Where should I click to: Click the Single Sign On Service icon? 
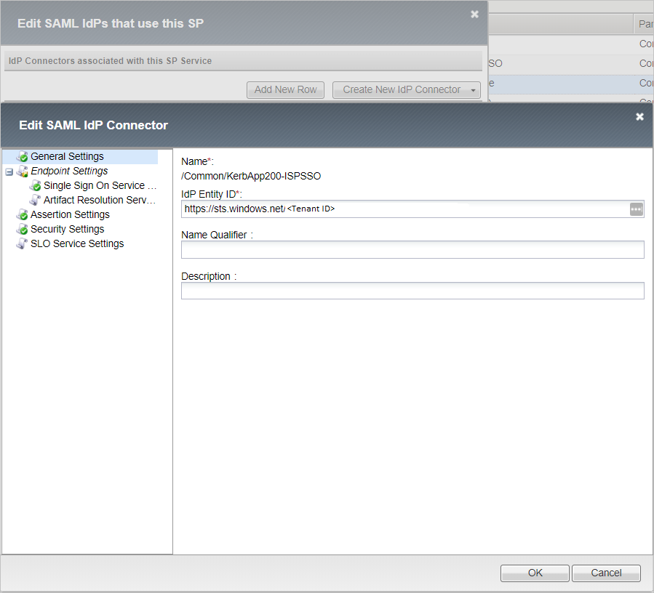[36, 186]
